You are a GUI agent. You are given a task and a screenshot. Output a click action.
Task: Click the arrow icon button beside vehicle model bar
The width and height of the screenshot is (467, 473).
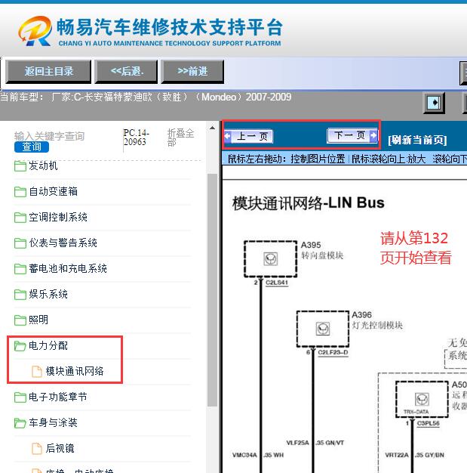point(434,103)
